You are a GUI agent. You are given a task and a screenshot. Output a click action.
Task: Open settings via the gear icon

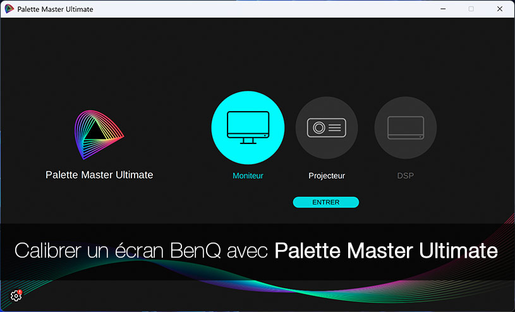pos(16,296)
